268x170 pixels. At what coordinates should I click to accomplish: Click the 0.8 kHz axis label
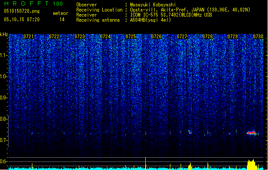coord(4,119)
